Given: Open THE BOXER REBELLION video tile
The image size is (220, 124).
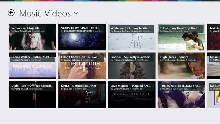Looking at the screenshot, I should pos(181,95).
